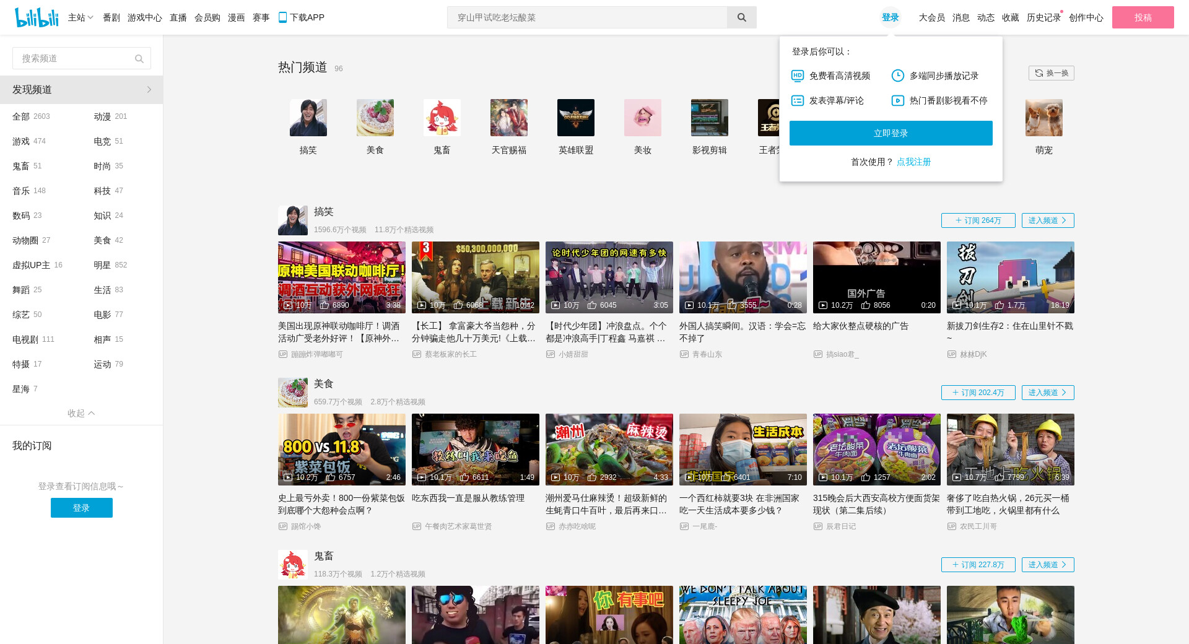Viewport: 1189px width, 644px height.
Task: Expand the 发现频道 sidebar arrow
Action: pyautogui.click(x=149, y=90)
